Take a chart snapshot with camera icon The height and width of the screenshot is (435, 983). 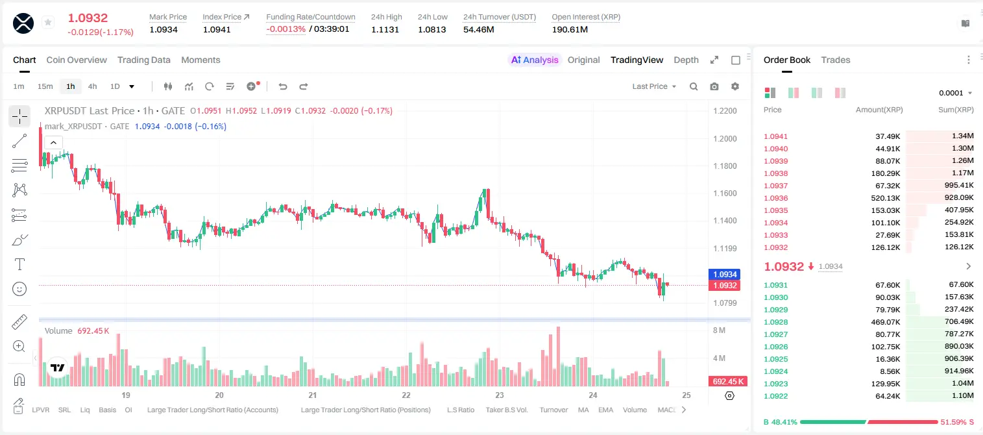click(714, 86)
